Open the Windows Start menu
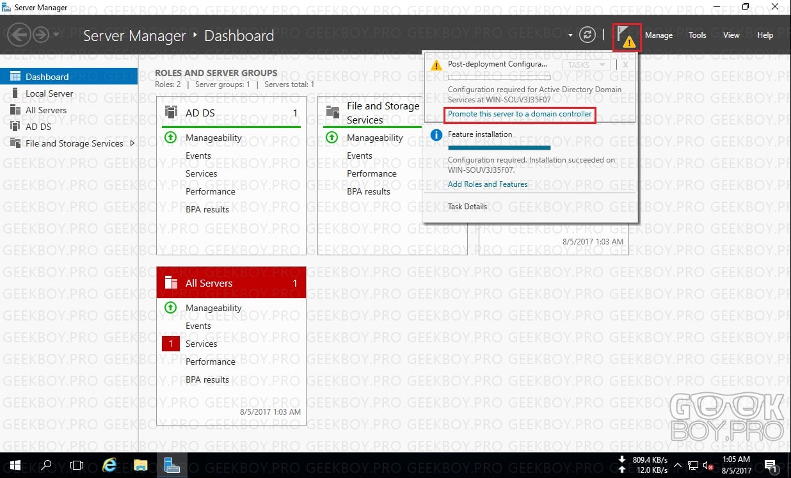Viewport: 791px width, 478px height. point(15,465)
